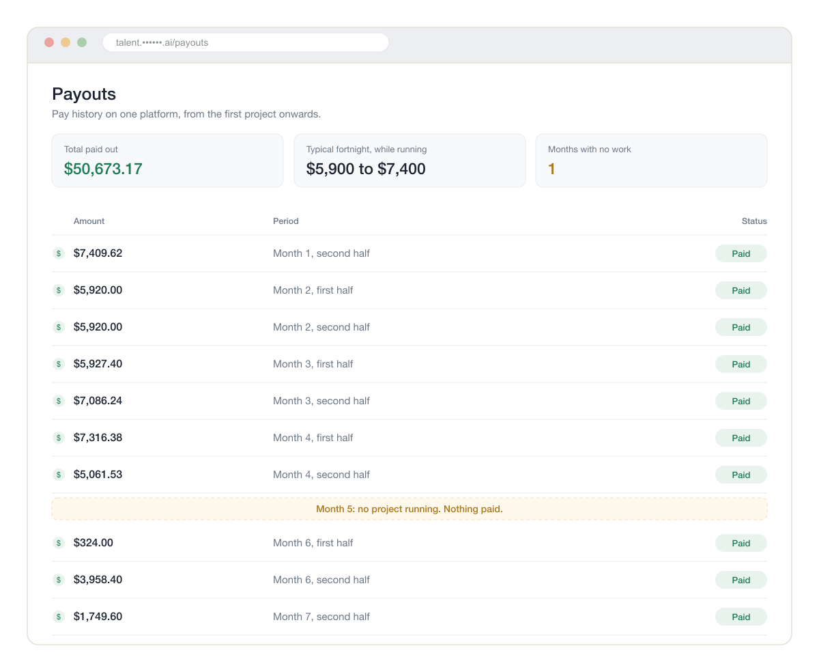
Task: Click the amount $324.00
Action: [94, 543]
